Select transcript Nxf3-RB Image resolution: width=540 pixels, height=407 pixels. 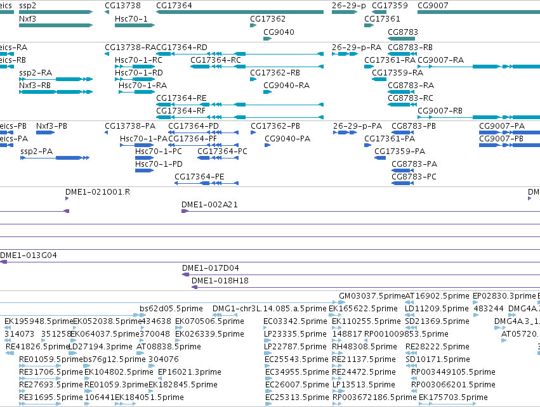point(56,92)
